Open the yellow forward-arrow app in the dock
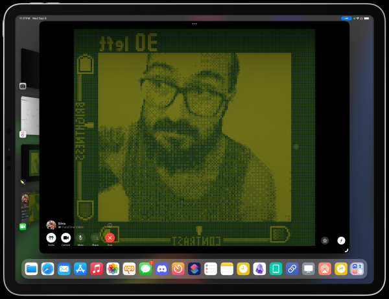This screenshot has height=299, width=389. click(341, 269)
